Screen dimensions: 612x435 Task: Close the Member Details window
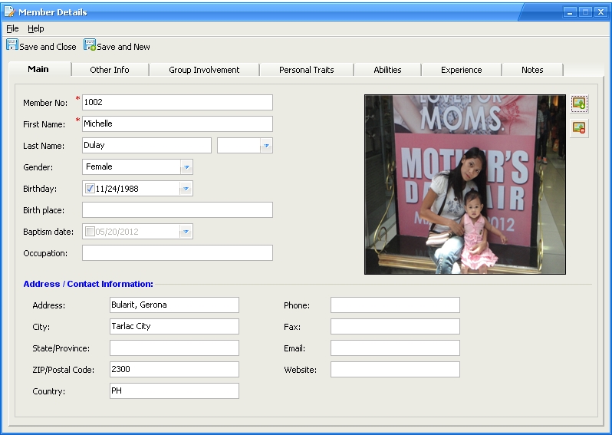click(x=600, y=12)
